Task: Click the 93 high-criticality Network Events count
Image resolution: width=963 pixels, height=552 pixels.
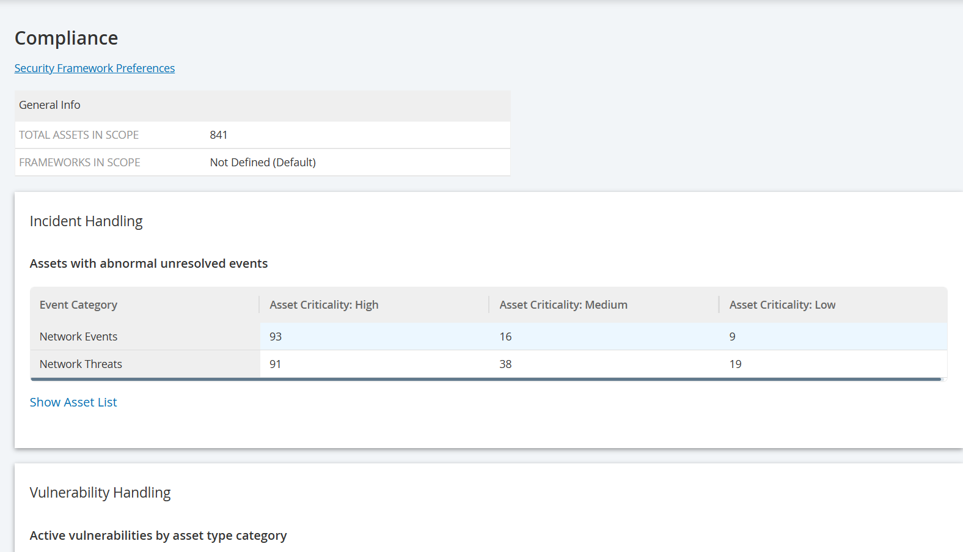Action: click(x=276, y=337)
